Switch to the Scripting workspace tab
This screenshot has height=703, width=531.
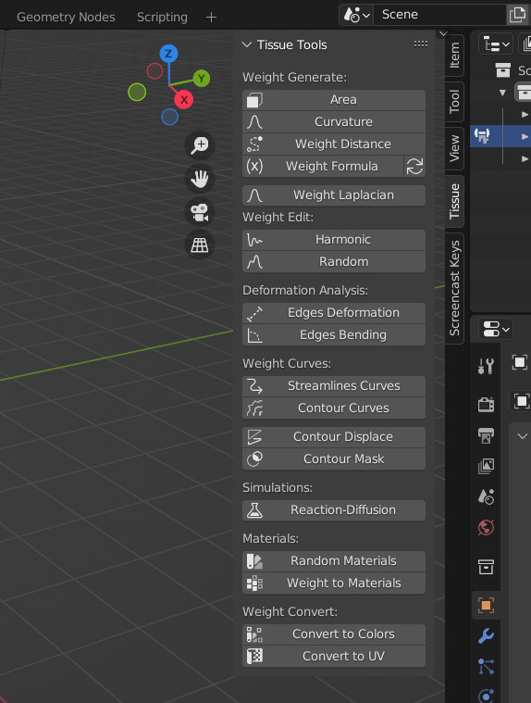pyautogui.click(x=162, y=17)
